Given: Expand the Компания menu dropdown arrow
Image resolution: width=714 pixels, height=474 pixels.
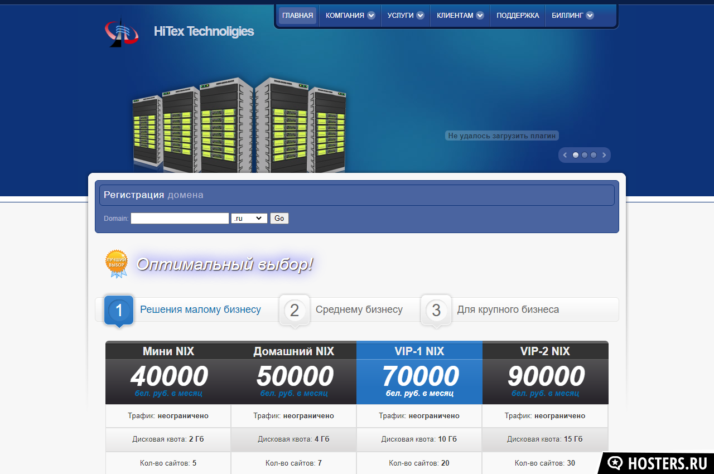Looking at the screenshot, I should coord(371,16).
